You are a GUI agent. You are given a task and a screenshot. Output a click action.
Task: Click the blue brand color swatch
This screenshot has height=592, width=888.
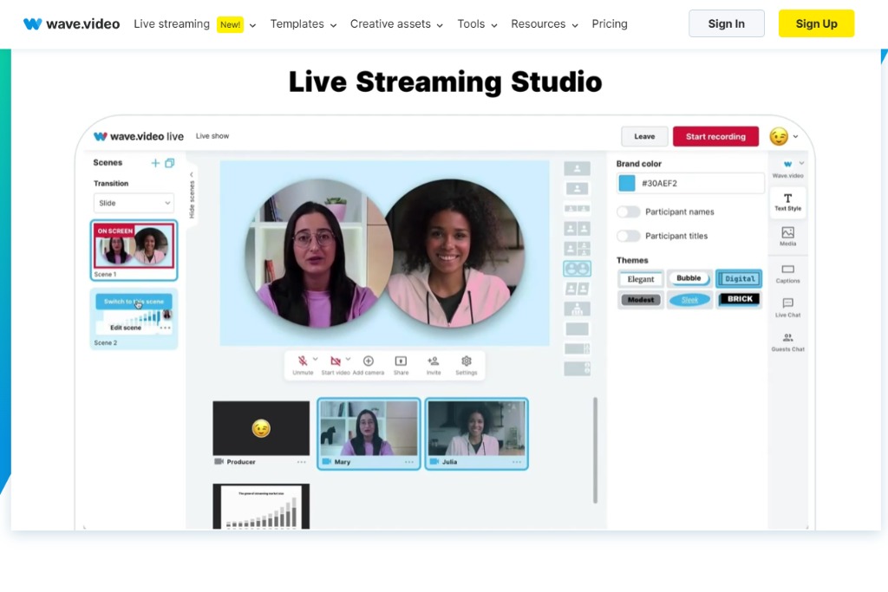pyautogui.click(x=626, y=183)
